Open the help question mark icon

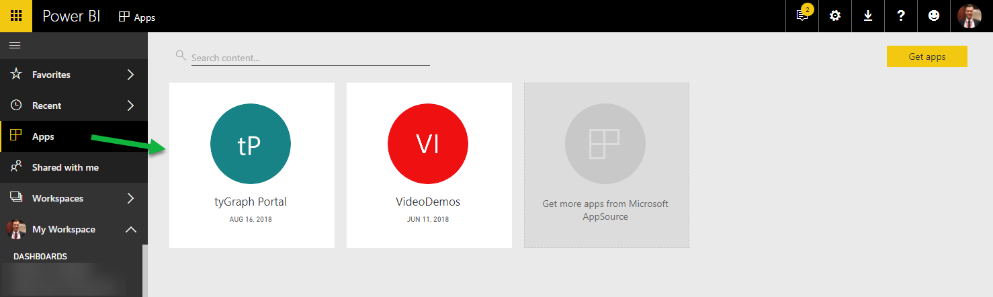tap(901, 16)
